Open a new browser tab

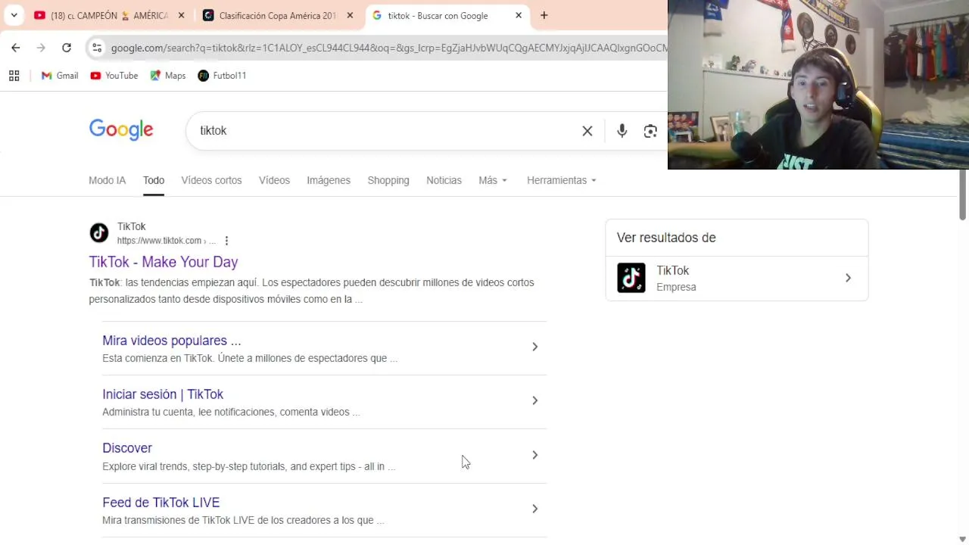544,15
